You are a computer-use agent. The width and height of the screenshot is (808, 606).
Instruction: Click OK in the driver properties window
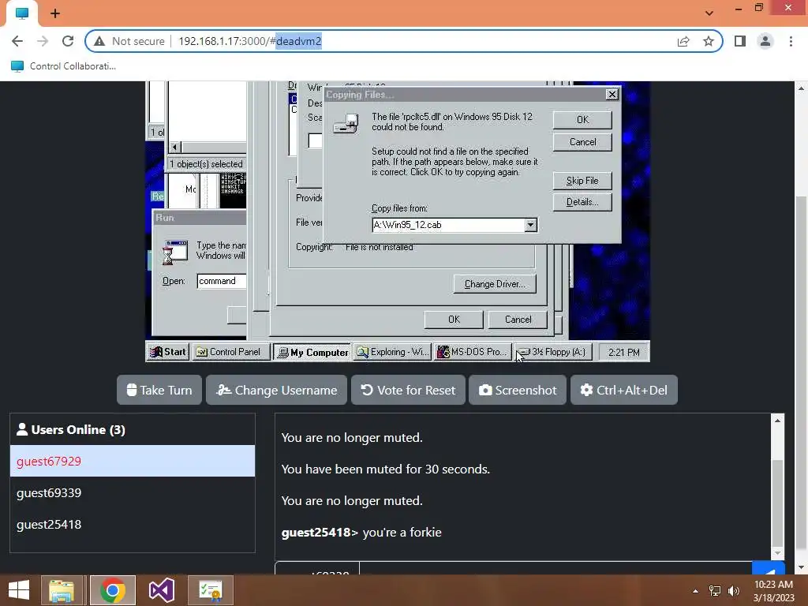pos(454,320)
